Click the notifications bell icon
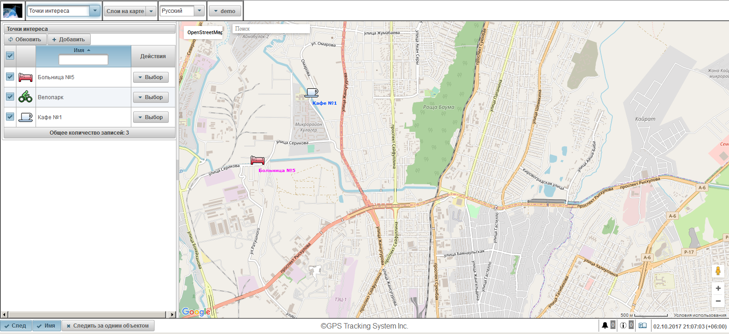The width and height of the screenshot is (729, 334). 605,325
